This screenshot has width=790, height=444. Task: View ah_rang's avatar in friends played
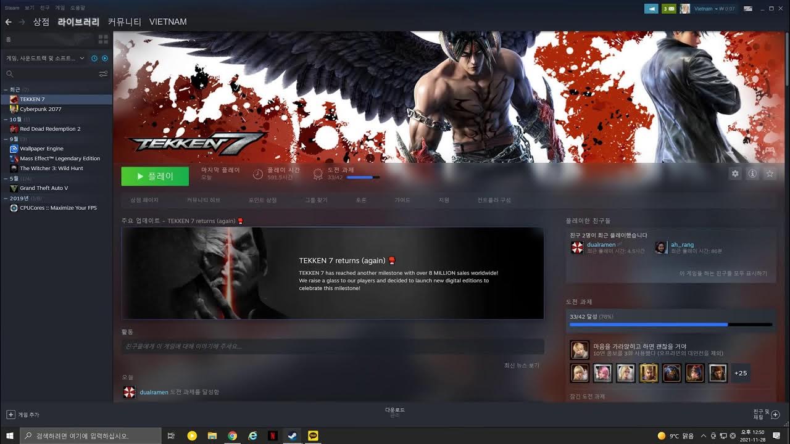661,248
